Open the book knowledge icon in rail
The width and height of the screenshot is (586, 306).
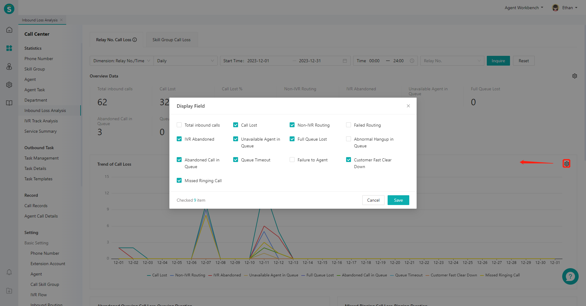9,103
